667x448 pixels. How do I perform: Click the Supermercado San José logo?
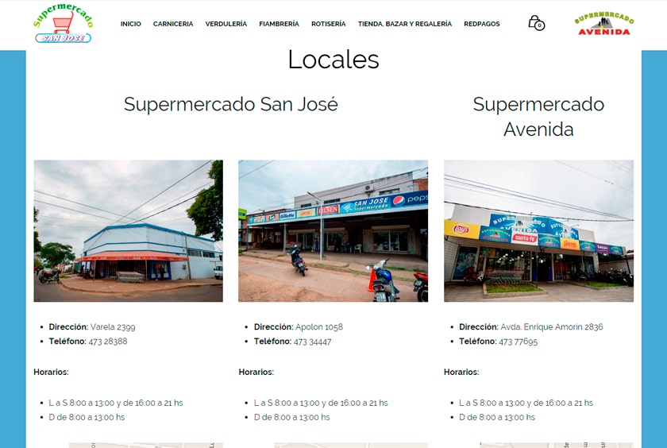point(64,23)
